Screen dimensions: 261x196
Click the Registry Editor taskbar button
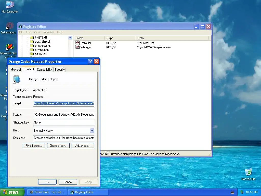tap(88, 192)
